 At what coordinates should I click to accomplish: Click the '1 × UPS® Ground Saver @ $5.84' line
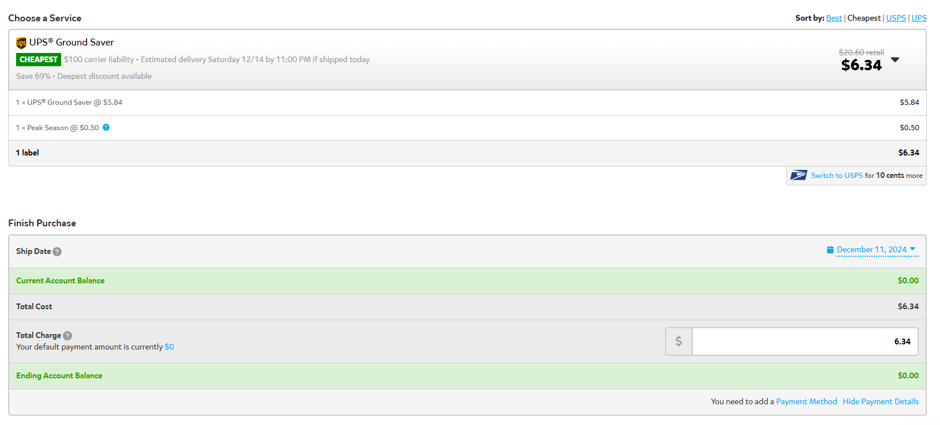[69, 103]
